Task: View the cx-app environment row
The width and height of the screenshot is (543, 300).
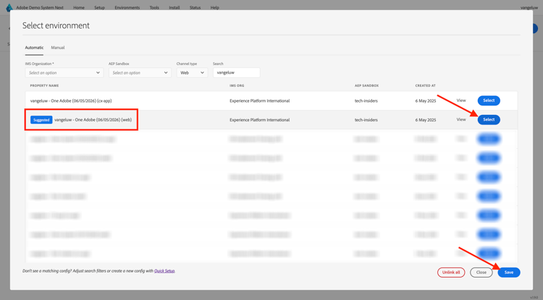Action: point(461,100)
